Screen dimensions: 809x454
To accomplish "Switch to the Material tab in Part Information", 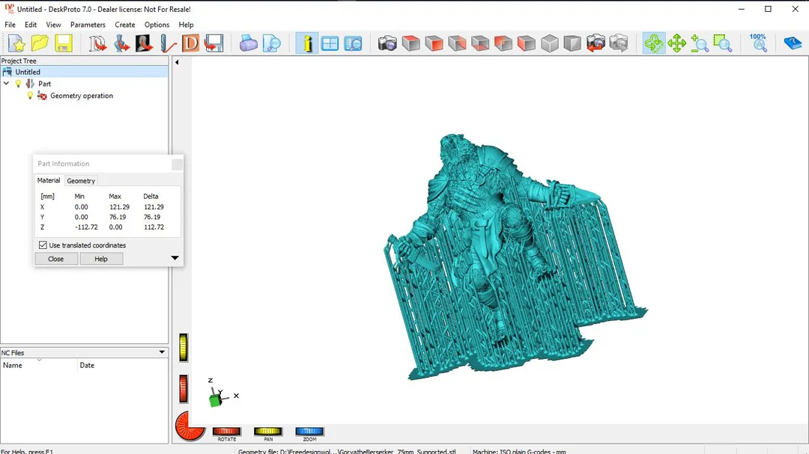I will 49,180.
